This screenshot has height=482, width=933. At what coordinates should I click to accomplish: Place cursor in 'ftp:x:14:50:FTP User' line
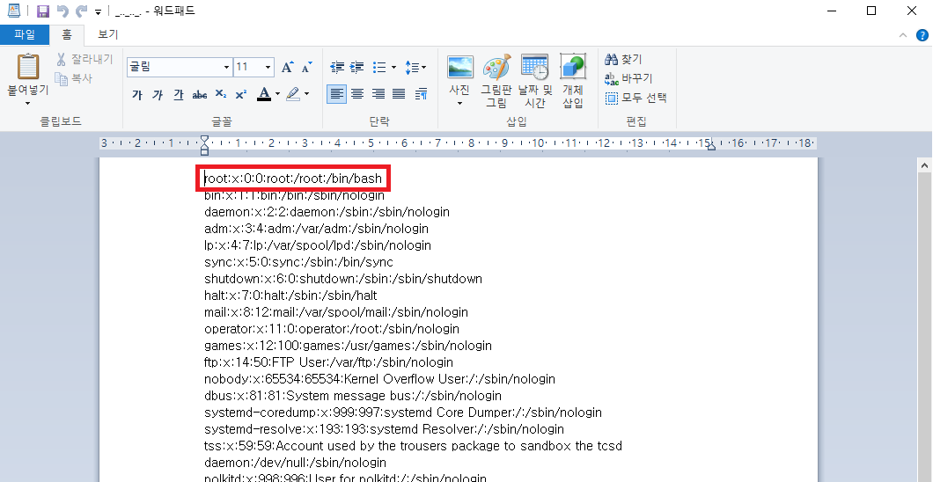(328, 362)
